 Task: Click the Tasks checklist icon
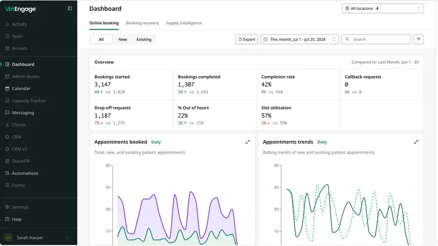point(7,36)
